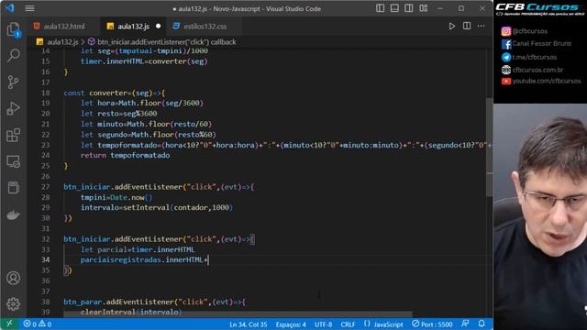The width and height of the screenshot is (587, 330).
Task: Place cursor on the return tempoformatado line
Action: 125,155
